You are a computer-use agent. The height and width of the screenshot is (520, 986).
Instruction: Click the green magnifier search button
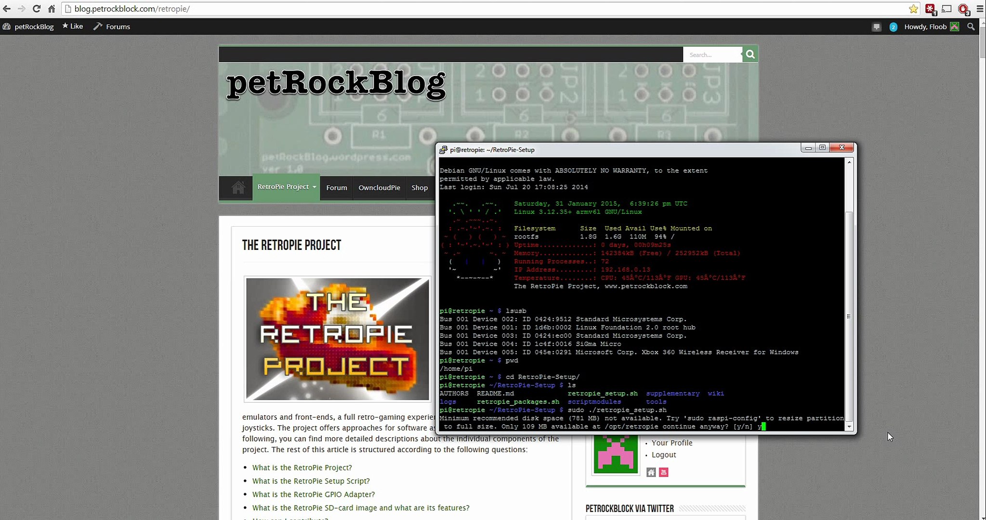[x=750, y=54]
